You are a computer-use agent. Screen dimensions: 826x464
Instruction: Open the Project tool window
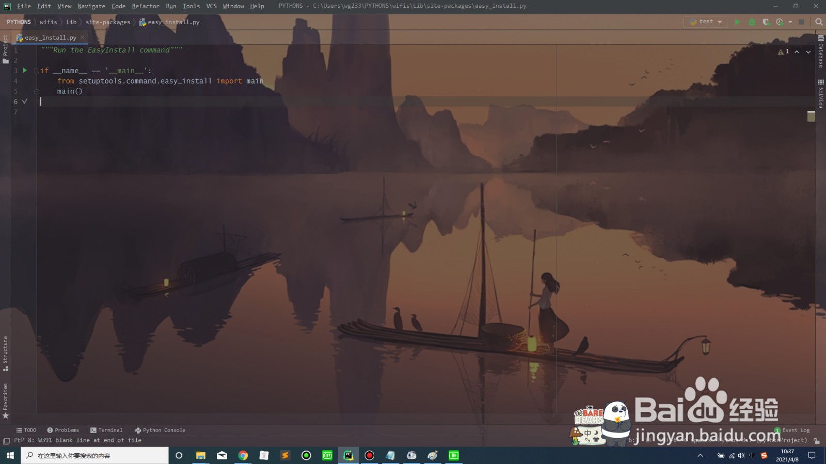pyautogui.click(x=5, y=49)
